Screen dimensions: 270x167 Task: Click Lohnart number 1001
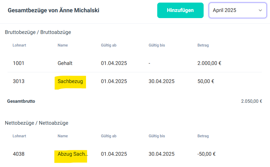pos(19,63)
